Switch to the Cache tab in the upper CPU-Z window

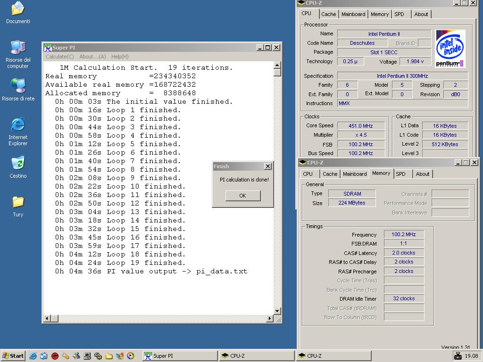coord(328,14)
